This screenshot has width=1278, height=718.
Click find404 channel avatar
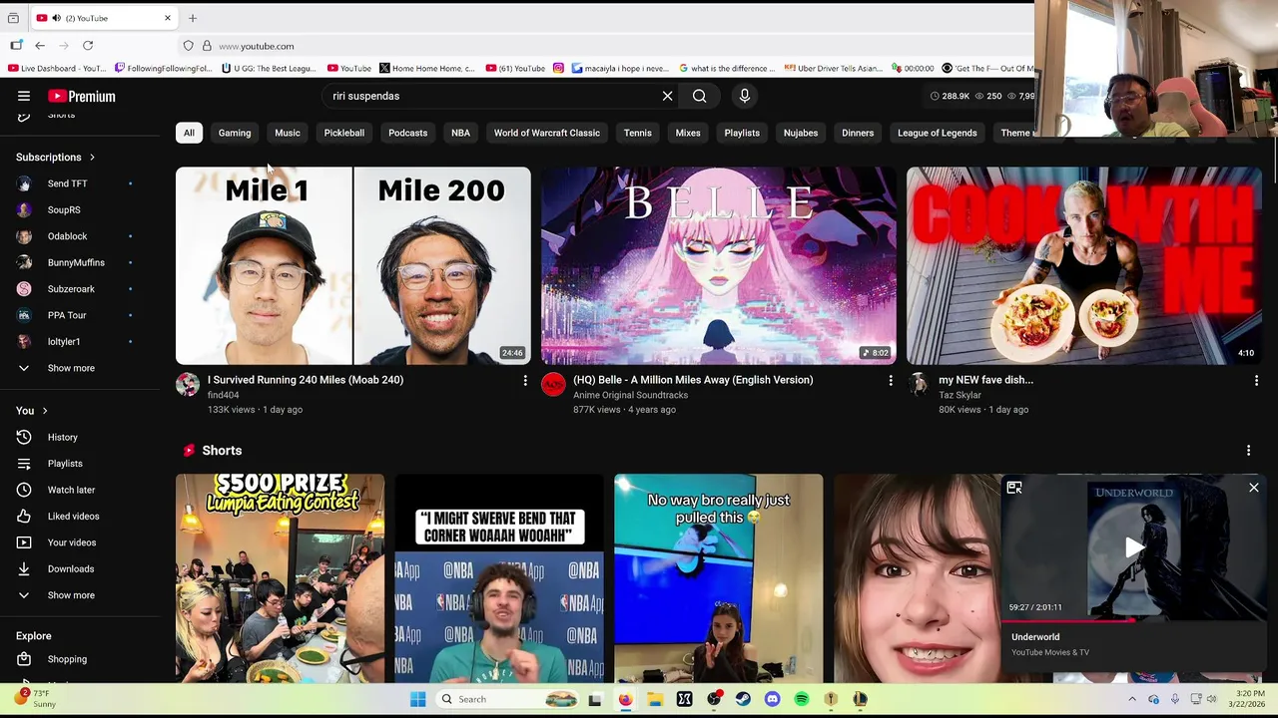click(188, 385)
